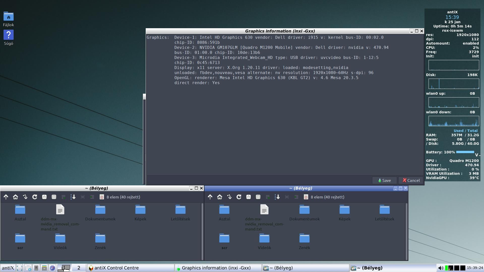Enlarge icons in active blue-titled Bélyeg window
This screenshot has height=272, width=484.
click(248, 197)
